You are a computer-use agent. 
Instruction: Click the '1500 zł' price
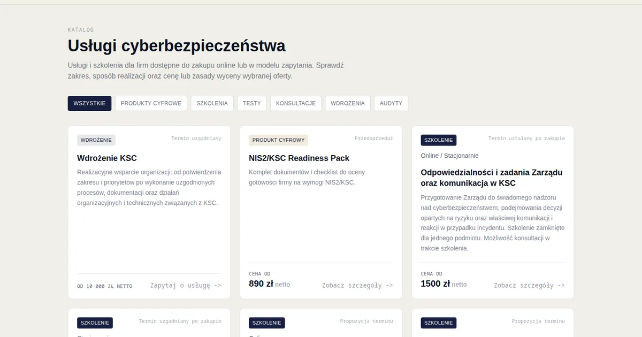click(x=435, y=284)
